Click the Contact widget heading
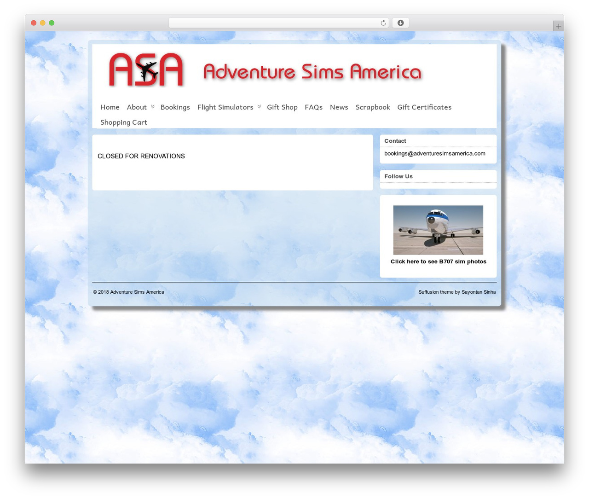The image size is (589, 499). click(395, 141)
